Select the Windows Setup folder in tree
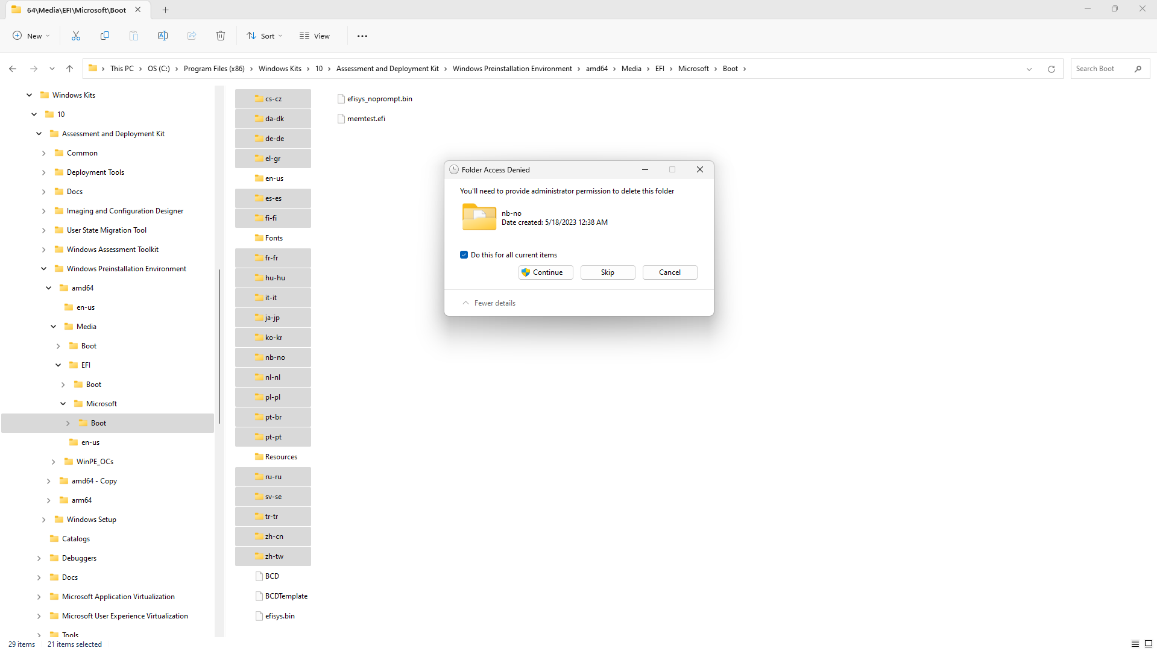The height and width of the screenshot is (651, 1157). pos(91,520)
